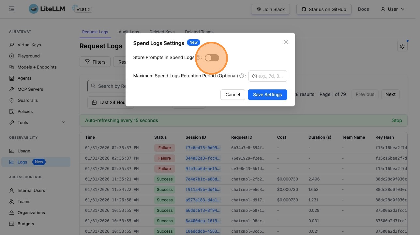Click duration value 2.496
Viewport: 420px width, 235px height.
coord(314,179)
